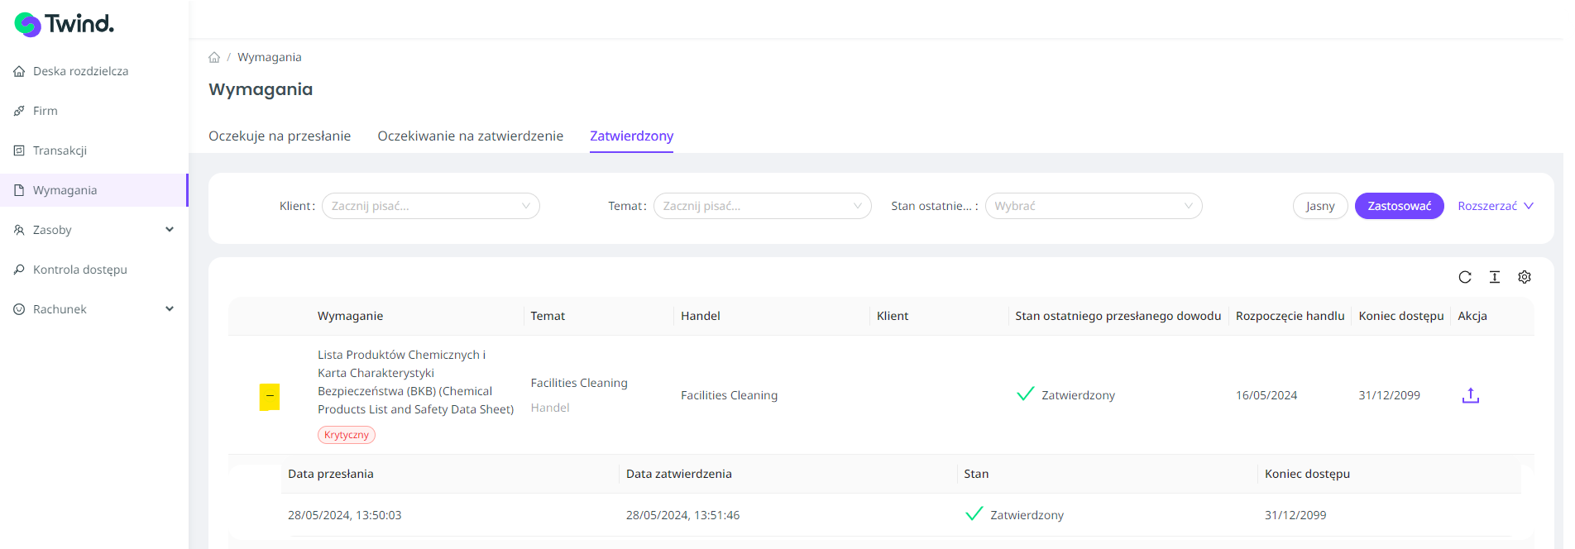
Task: Click the Krytyczny tag
Action: pyautogui.click(x=347, y=435)
